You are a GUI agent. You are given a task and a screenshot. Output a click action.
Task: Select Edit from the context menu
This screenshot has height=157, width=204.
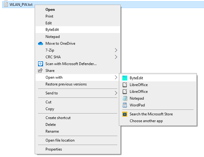(x=78, y=23)
